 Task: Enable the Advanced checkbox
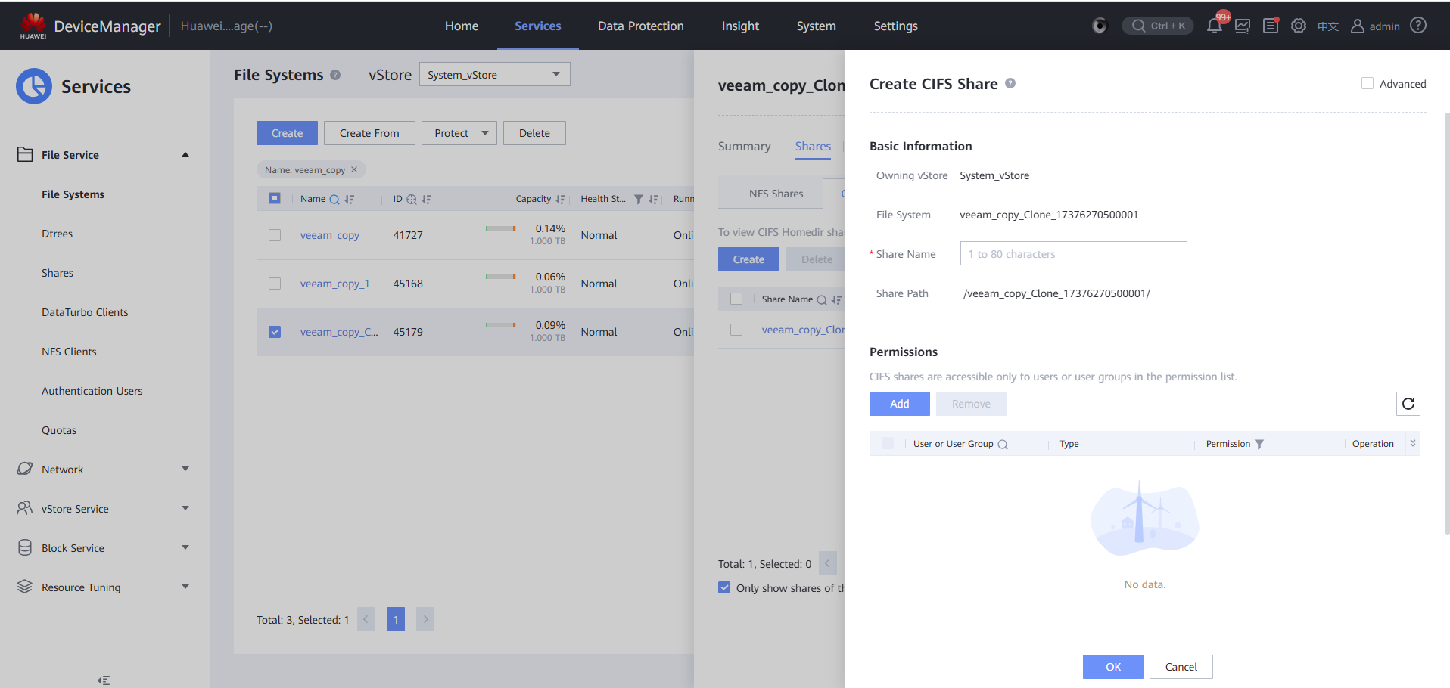pos(1368,84)
